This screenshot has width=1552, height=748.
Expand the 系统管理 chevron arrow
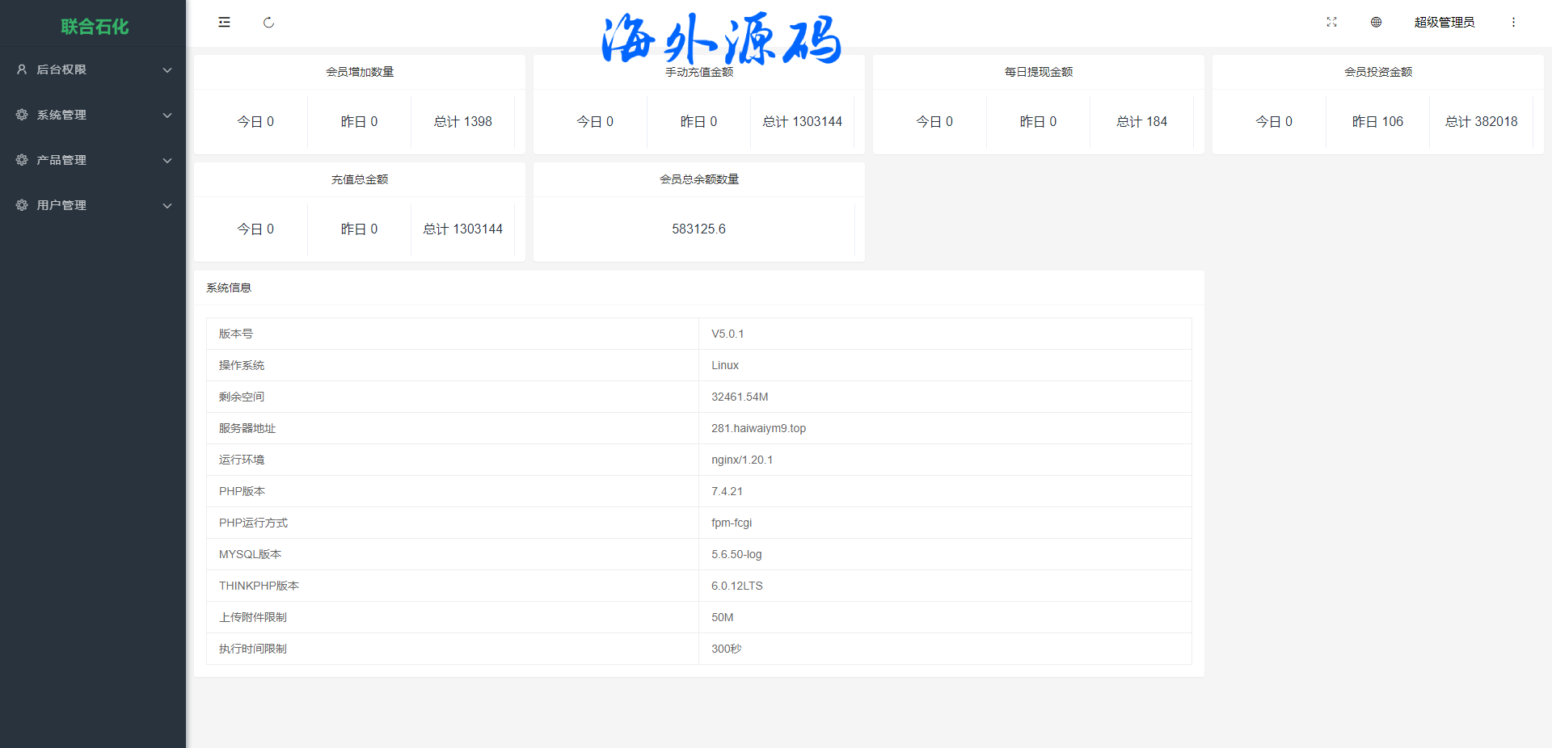click(x=167, y=116)
